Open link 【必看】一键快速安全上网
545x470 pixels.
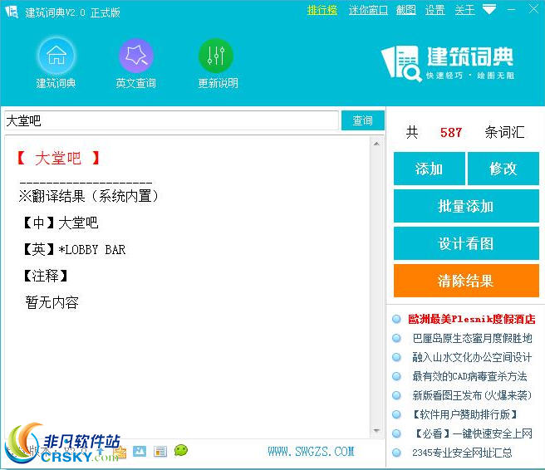pyautogui.click(x=473, y=433)
